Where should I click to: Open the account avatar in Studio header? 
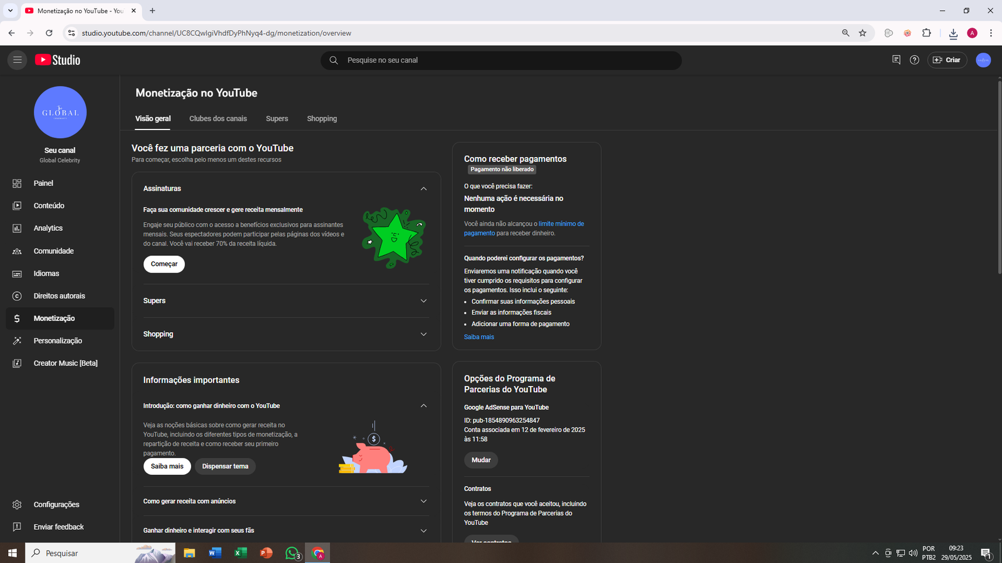983,60
